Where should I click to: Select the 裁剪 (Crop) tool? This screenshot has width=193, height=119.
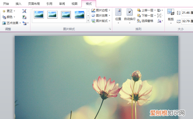pos(171,16)
